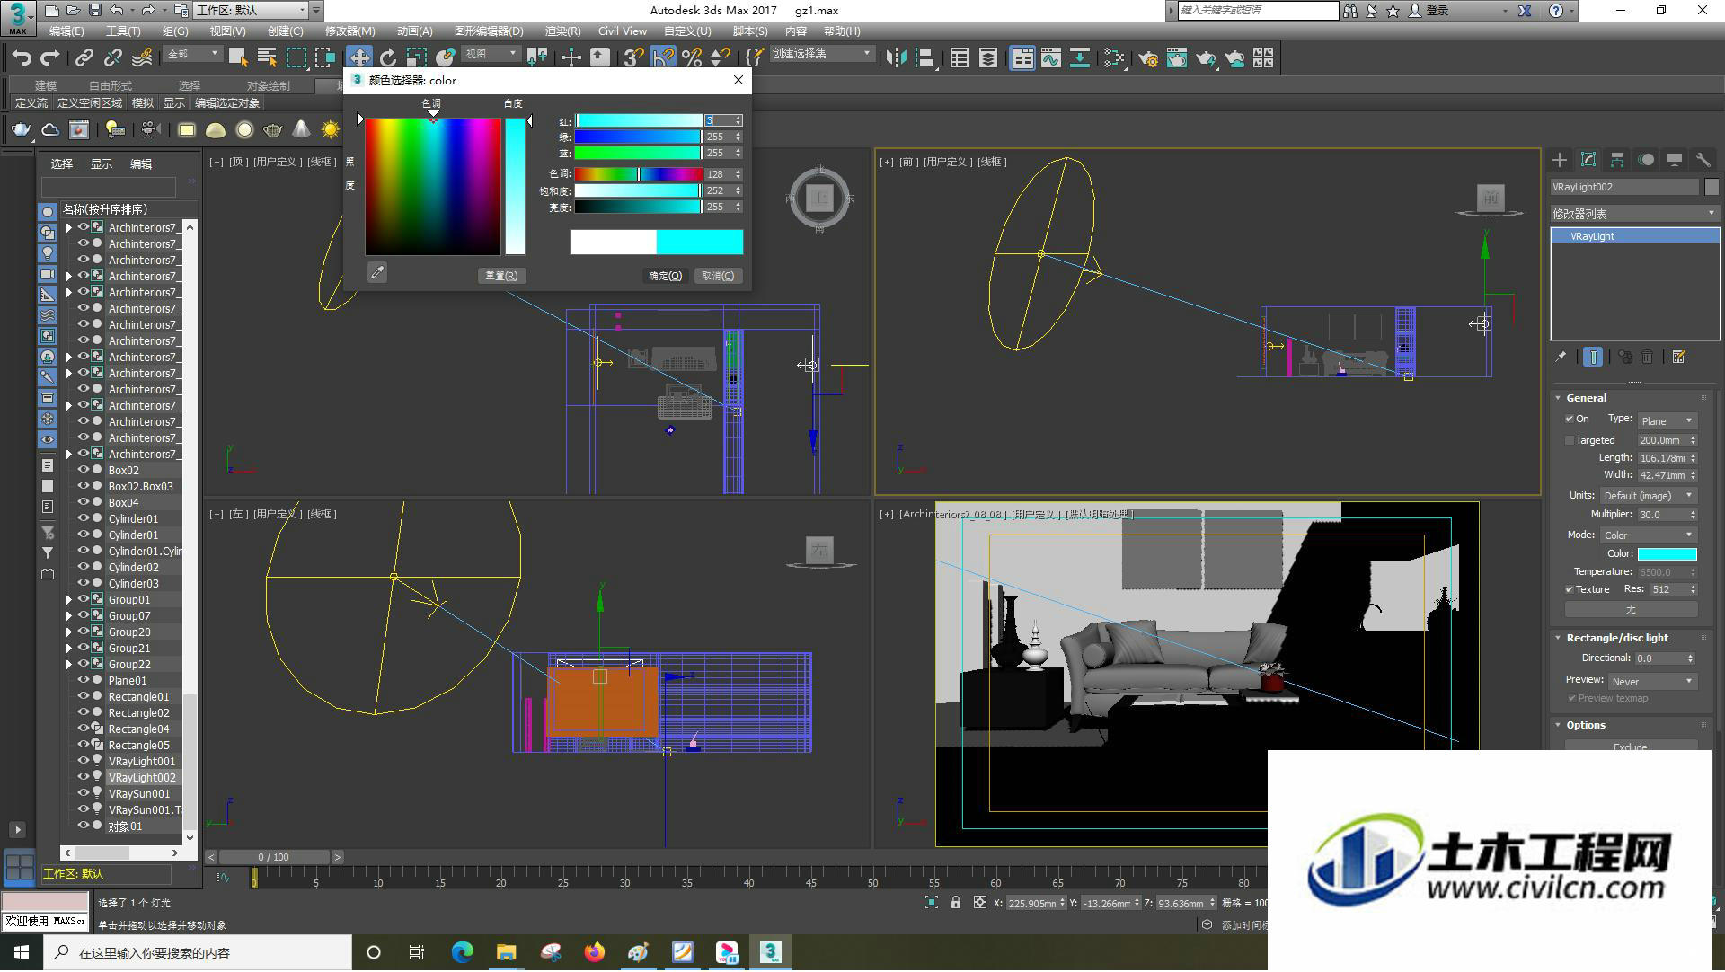
Task: Enable the Targeted checkbox
Action: pyautogui.click(x=1570, y=441)
